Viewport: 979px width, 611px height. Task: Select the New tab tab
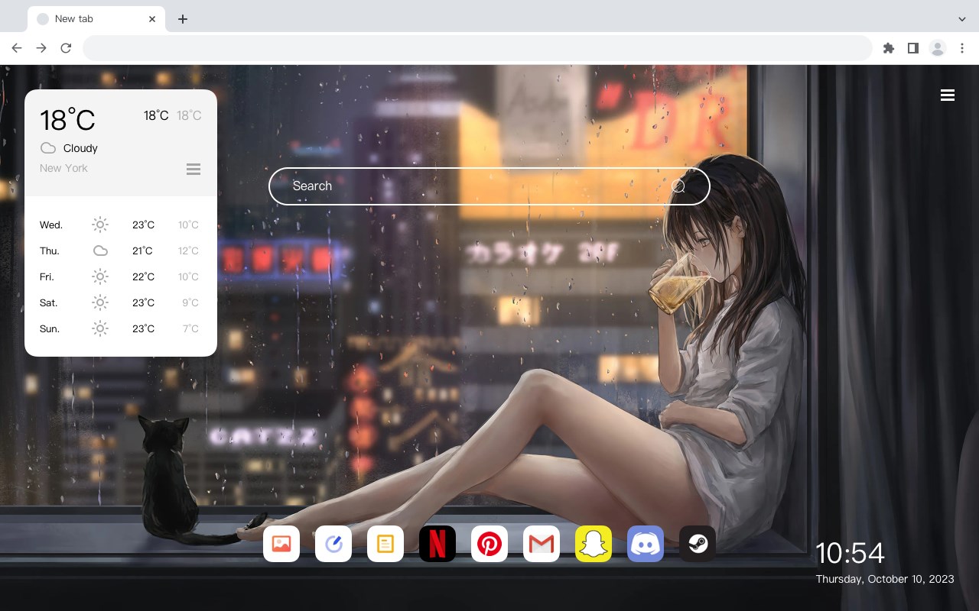coord(96,19)
